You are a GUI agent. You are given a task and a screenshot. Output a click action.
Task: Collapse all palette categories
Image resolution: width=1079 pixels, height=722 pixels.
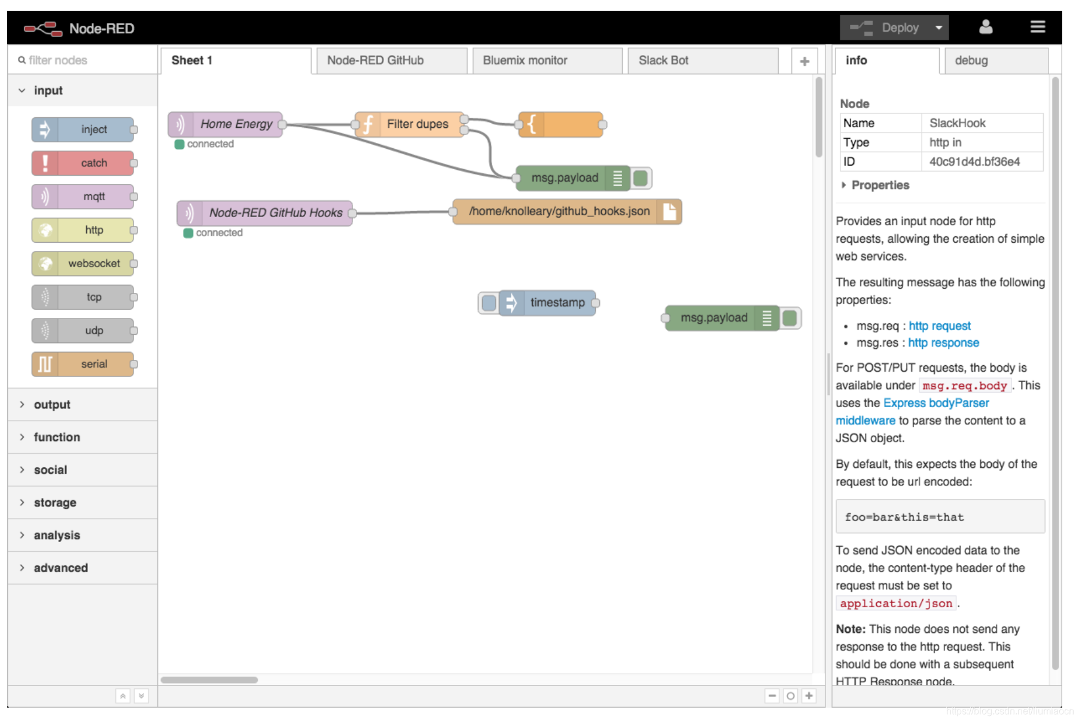tap(123, 696)
